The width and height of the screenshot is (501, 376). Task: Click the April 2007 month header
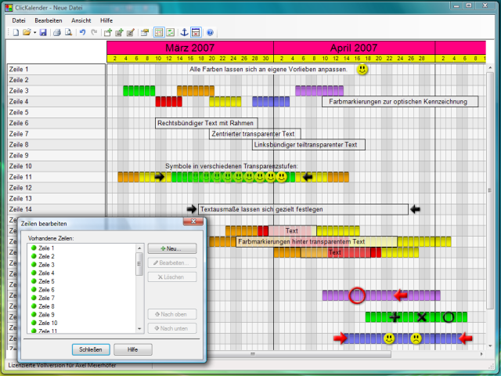354,48
